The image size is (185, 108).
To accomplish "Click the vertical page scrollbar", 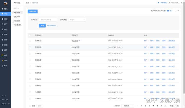I will 184,47.
